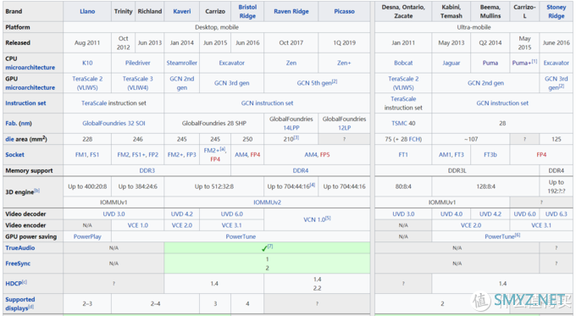This screenshot has height=316, width=576.
Task: Click the DDR3 memory support link
Action: coord(147,170)
